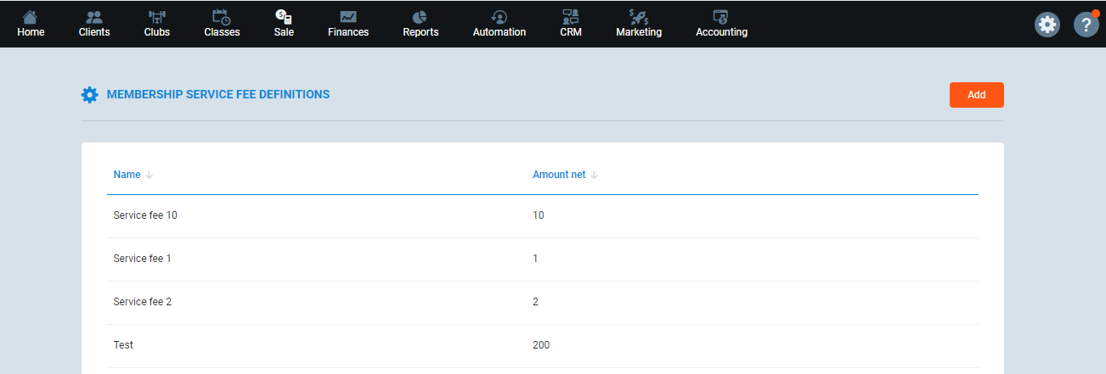The width and height of the screenshot is (1106, 374).
Task: Open the Automation icon
Action: (499, 17)
